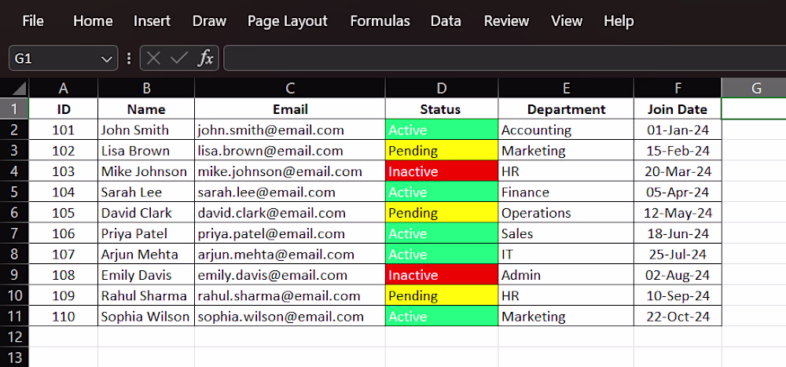
Task: Open the View tab
Action: tap(567, 21)
